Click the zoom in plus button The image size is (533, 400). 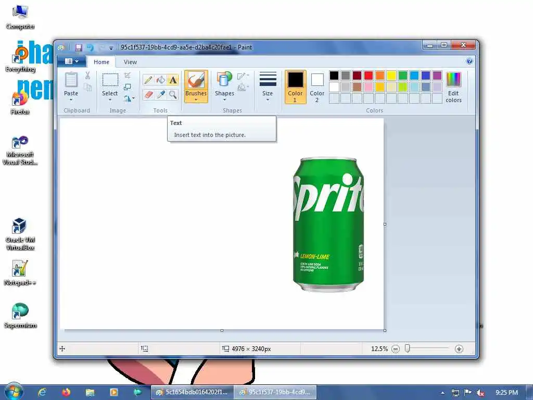point(459,349)
